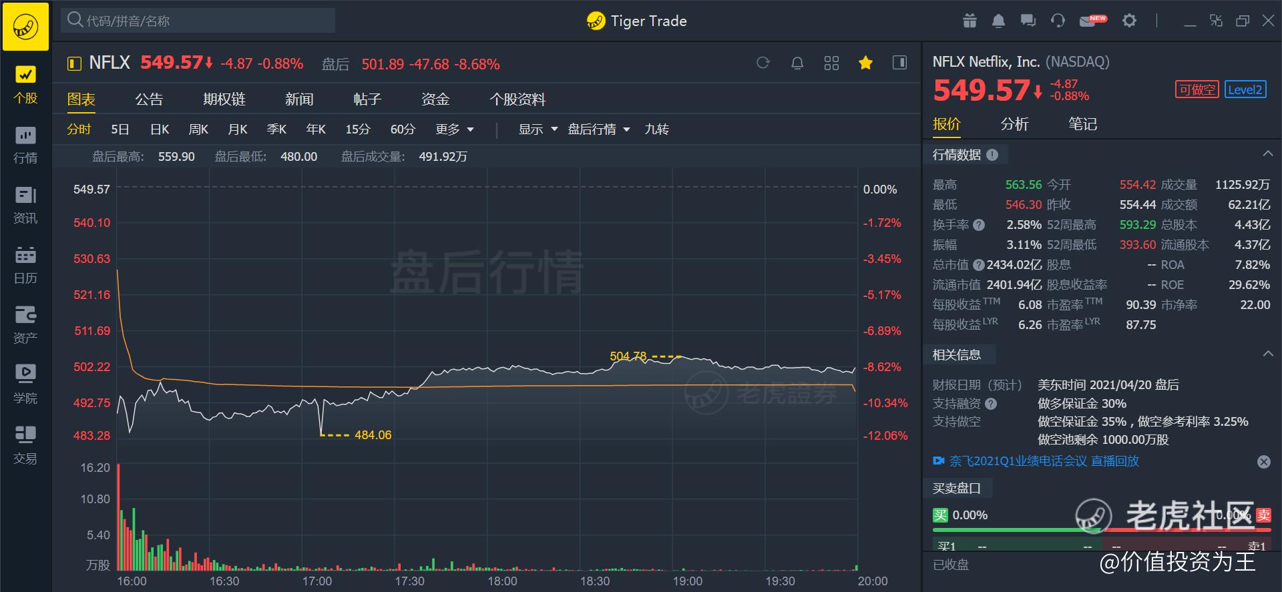Switch to the 分析 analysis tab in right panel
Image resolution: width=1282 pixels, height=592 pixels.
click(1015, 124)
